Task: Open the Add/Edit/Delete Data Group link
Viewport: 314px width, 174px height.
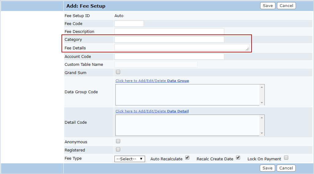Action: 152,81
